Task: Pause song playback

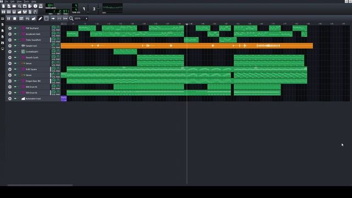Action: [x=9, y=19]
